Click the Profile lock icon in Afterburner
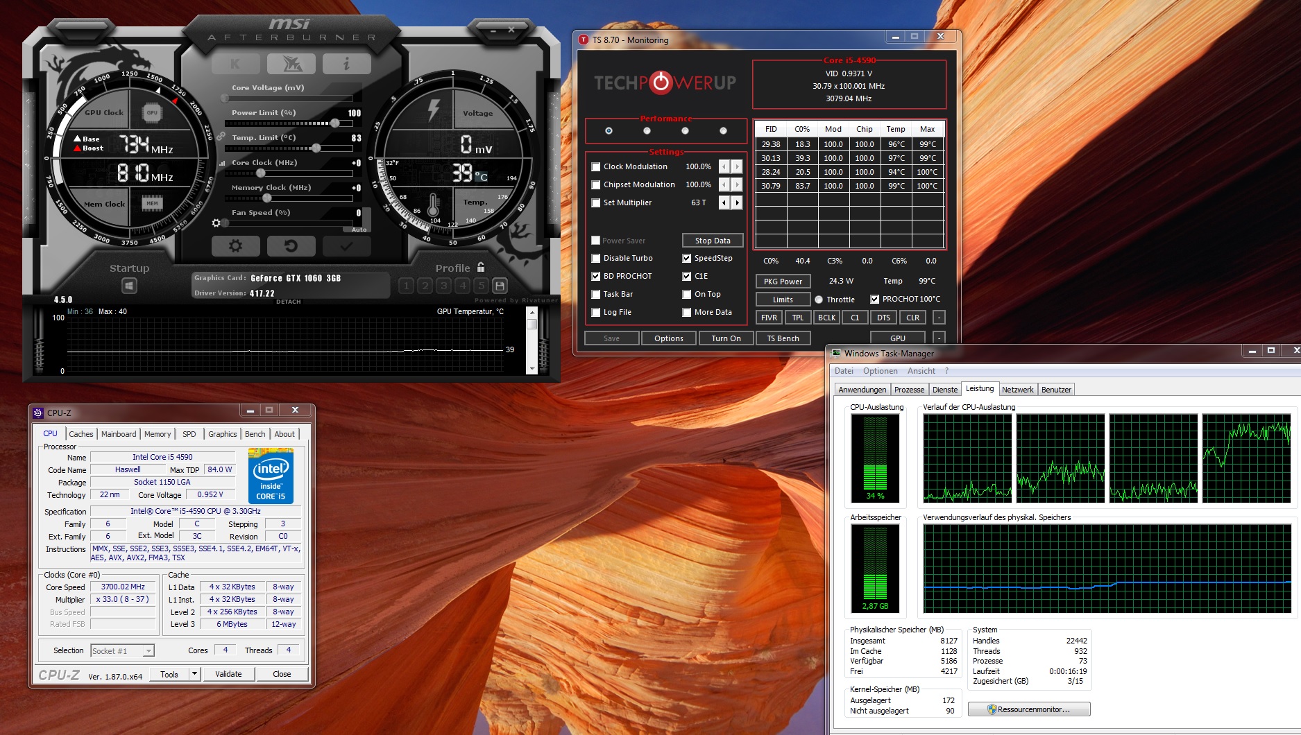1301x735 pixels. pyautogui.click(x=481, y=267)
